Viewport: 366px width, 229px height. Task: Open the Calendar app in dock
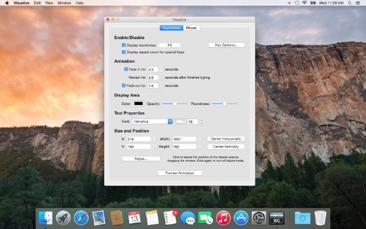[134, 218]
